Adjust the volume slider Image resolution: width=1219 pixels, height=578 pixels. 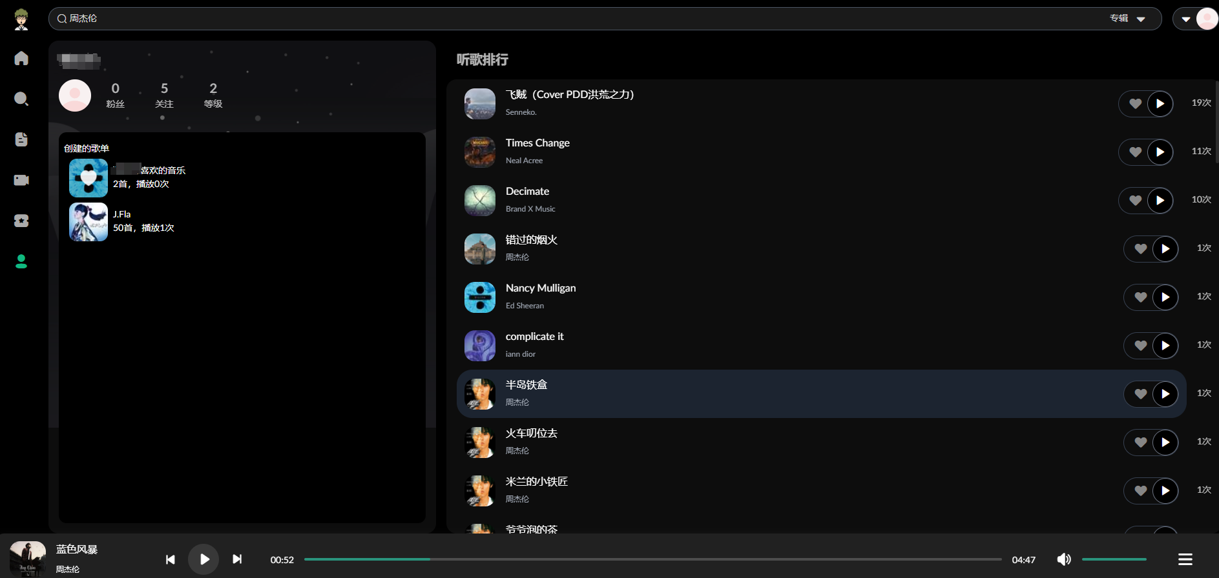[1114, 559]
